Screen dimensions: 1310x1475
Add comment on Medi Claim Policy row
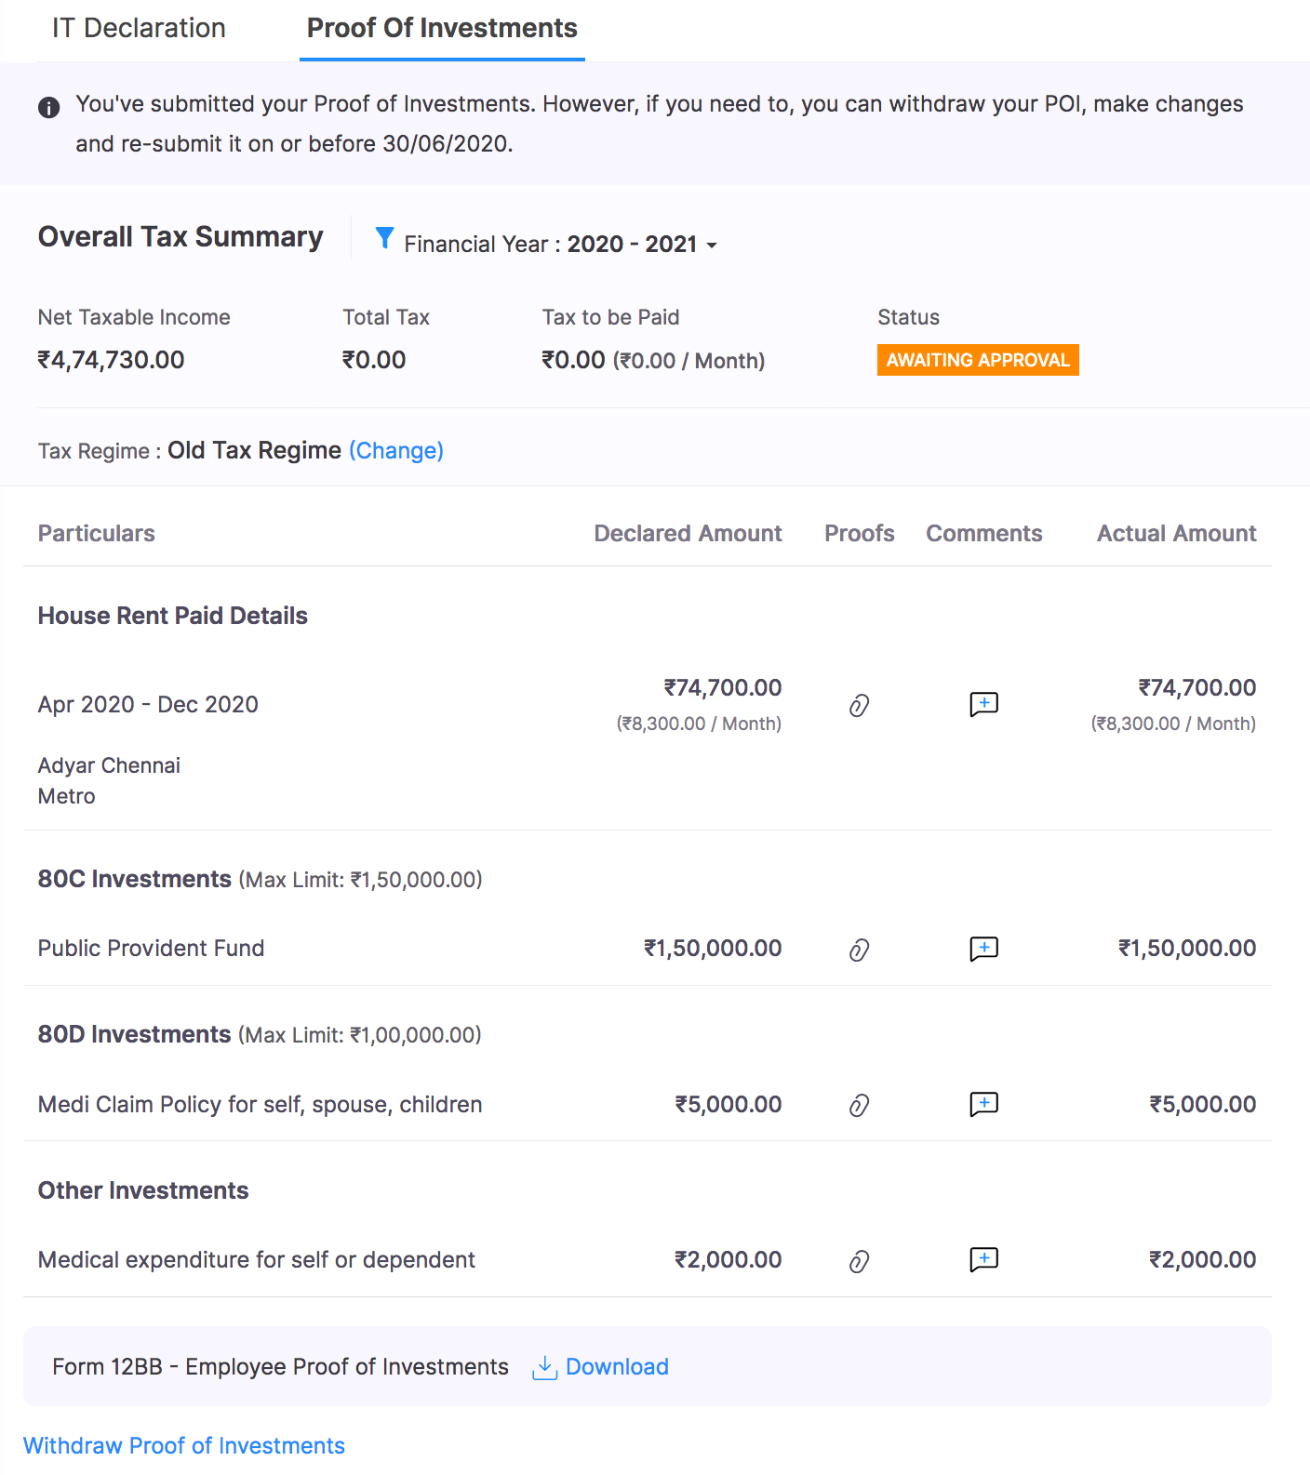click(983, 1104)
